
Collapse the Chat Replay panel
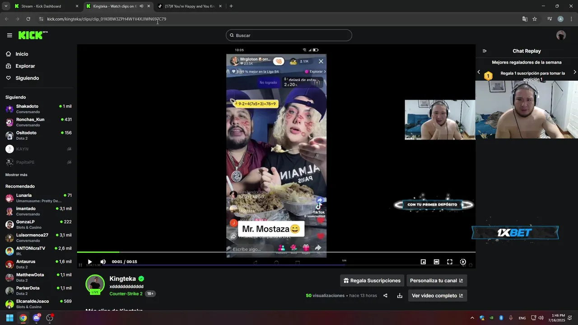tap(485, 51)
